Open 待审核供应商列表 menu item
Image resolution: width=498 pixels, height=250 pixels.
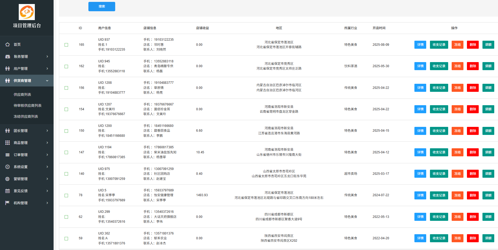tap(28, 105)
